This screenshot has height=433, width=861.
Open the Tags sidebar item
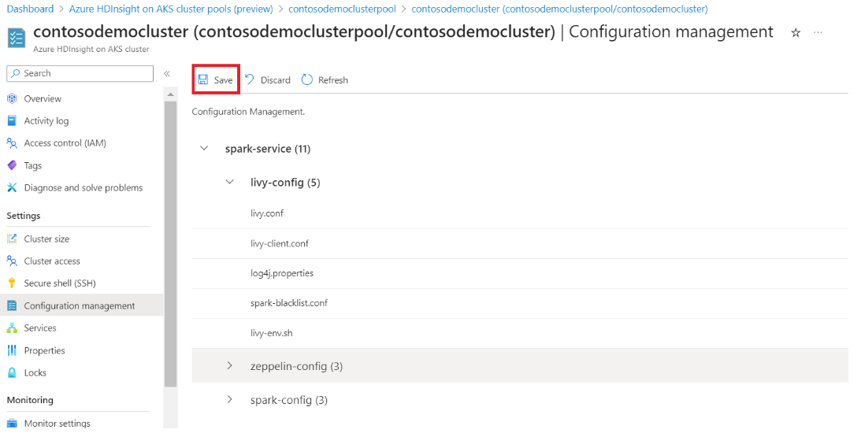(x=32, y=165)
